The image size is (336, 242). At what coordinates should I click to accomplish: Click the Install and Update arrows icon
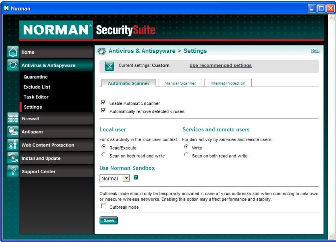click(13, 158)
